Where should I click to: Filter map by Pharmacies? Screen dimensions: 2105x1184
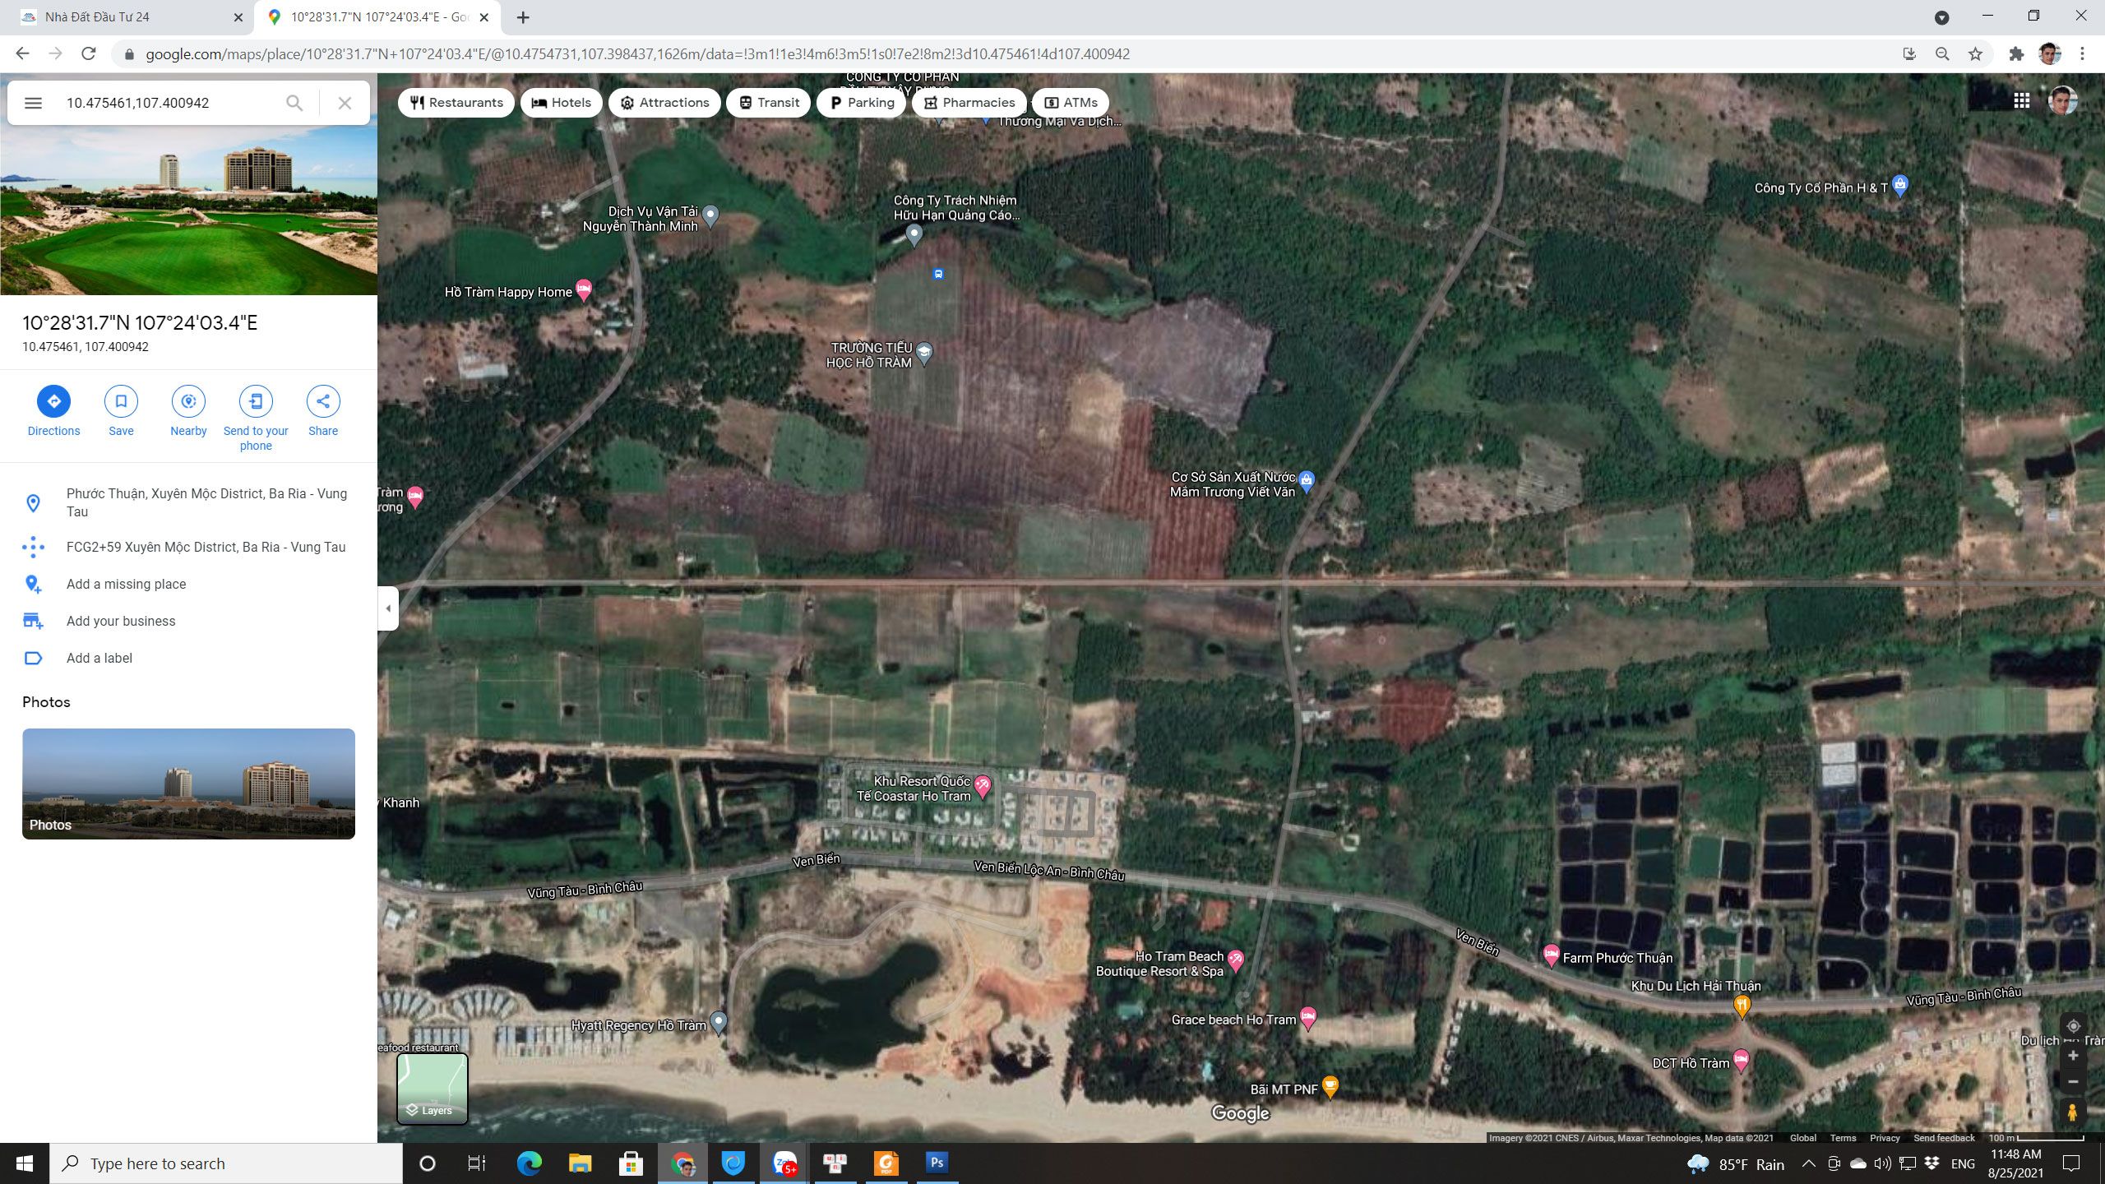pos(969,103)
